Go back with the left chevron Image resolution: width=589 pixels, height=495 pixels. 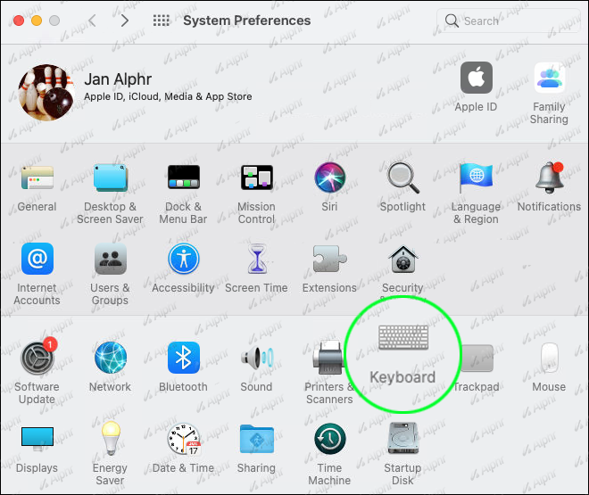coord(93,21)
